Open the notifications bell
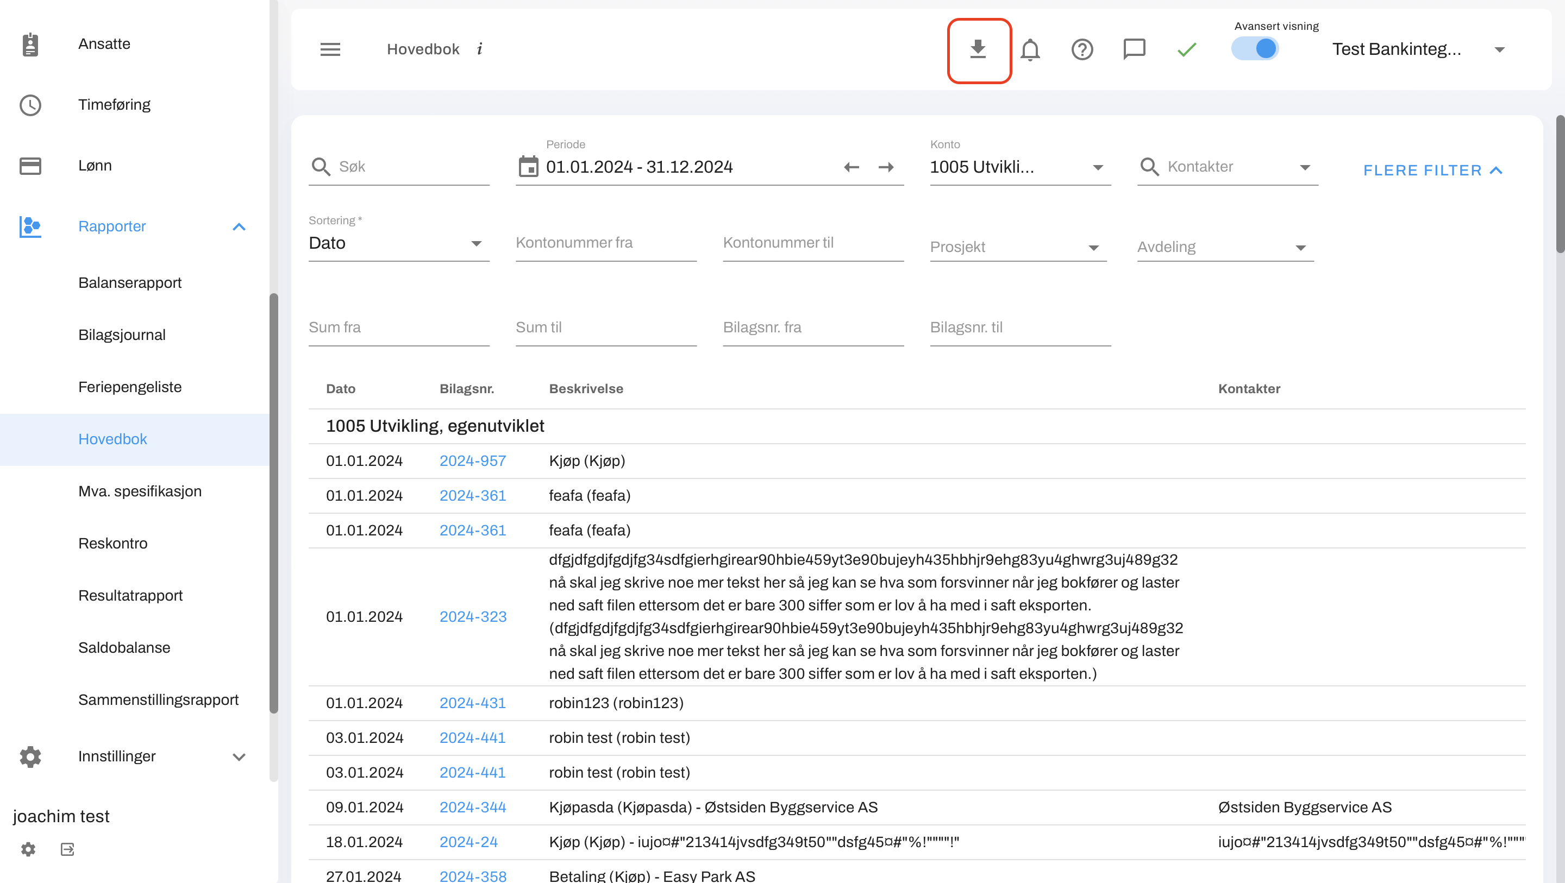This screenshot has height=883, width=1565. click(x=1030, y=49)
